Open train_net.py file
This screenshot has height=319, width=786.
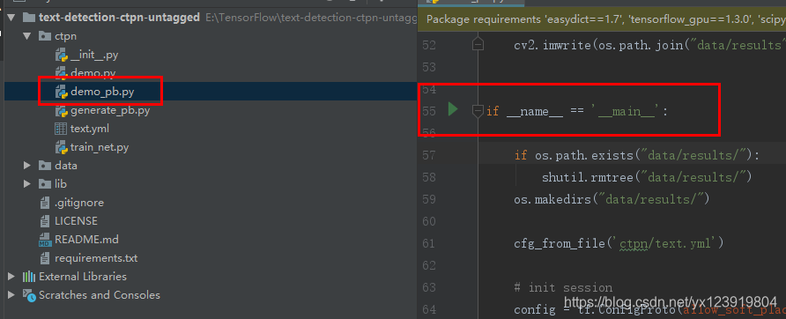pyautogui.click(x=100, y=147)
